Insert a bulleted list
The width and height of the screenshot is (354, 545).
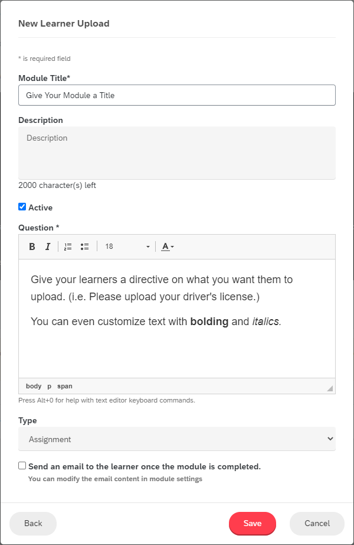coord(85,246)
